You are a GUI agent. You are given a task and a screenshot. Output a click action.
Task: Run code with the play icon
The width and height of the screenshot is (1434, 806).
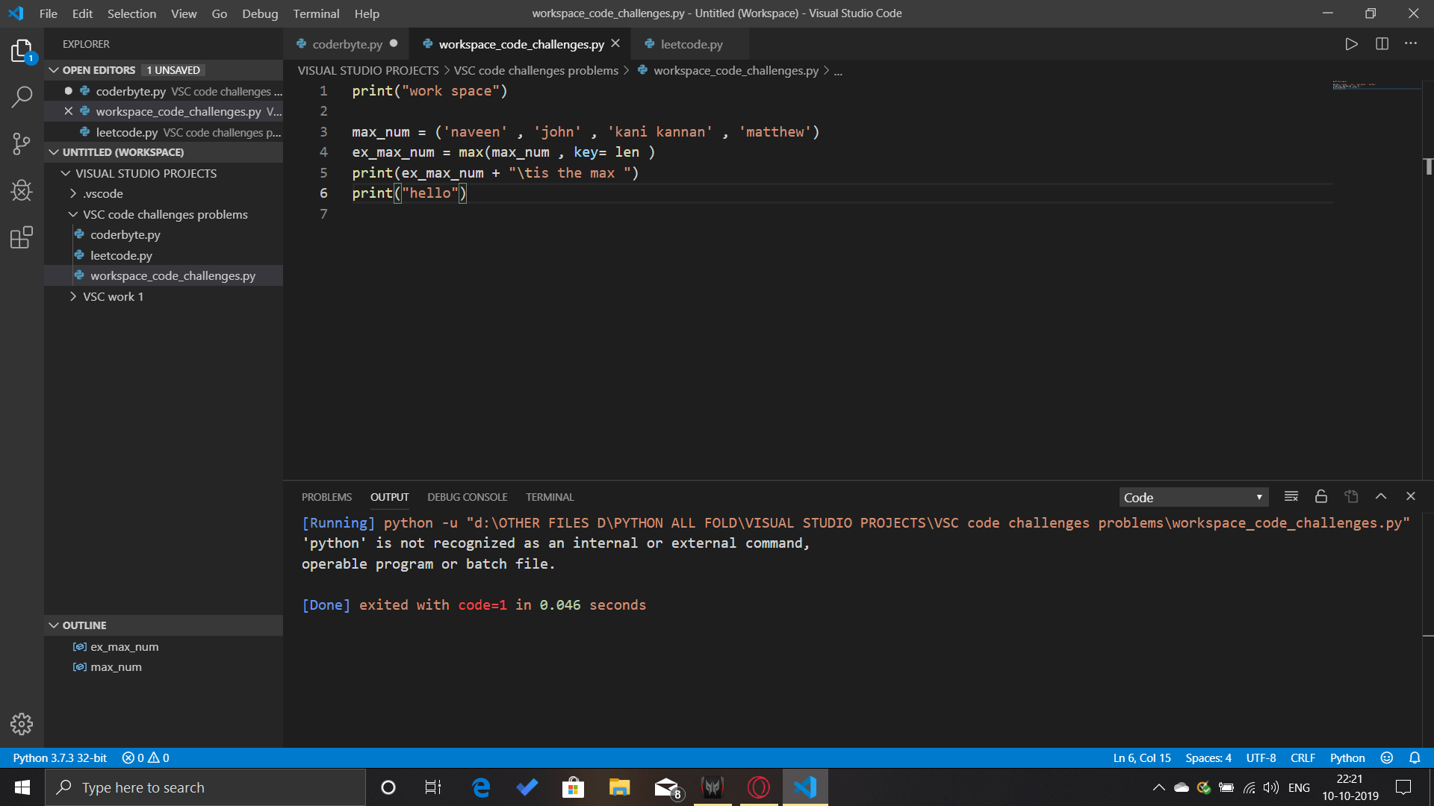(1351, 44)
